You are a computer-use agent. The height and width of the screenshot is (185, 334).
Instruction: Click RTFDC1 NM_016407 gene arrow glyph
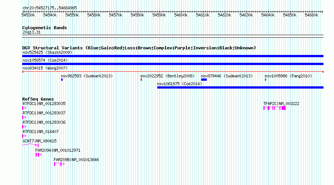pos(24,136)
